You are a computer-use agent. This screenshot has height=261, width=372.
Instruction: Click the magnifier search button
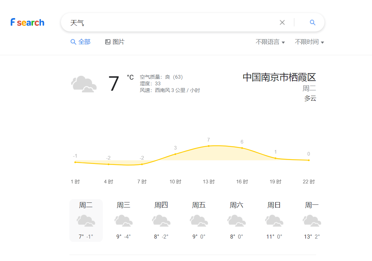pyautogui.click(x=312, y=22)
